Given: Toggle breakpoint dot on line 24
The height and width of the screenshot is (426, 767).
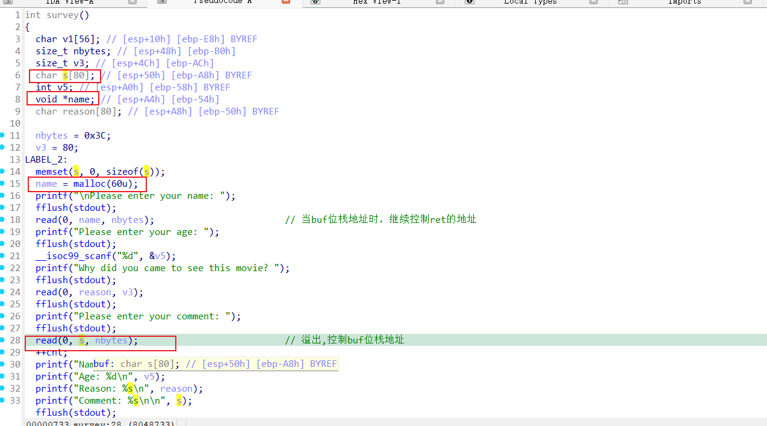Looking at the screenshot, I should [x=4, y=292].
